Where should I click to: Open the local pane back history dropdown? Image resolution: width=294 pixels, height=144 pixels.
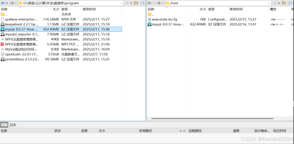tap(7, 3)
